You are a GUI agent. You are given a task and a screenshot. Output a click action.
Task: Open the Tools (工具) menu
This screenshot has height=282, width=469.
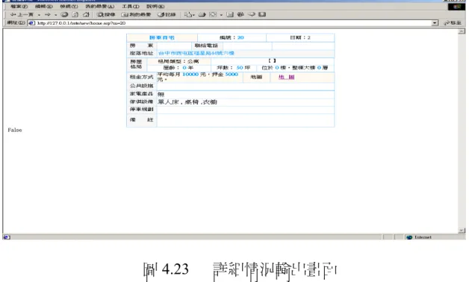click(x=131, y=6)
